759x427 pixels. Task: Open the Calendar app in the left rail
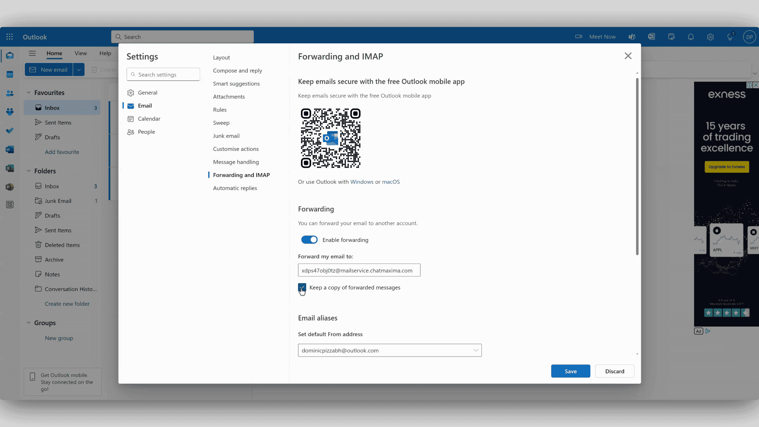[x=10, y=75]
